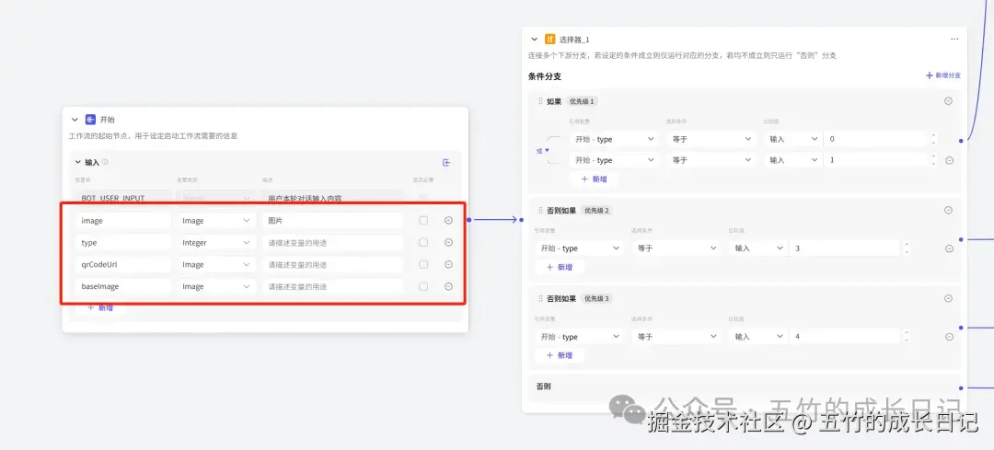Click the input port of 选择器_1
This screenshot has width=994, height=450.
521,220
